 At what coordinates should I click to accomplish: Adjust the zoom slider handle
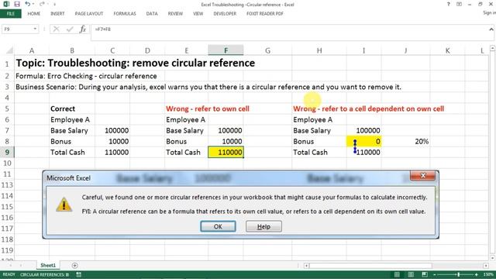coord(458,274)
